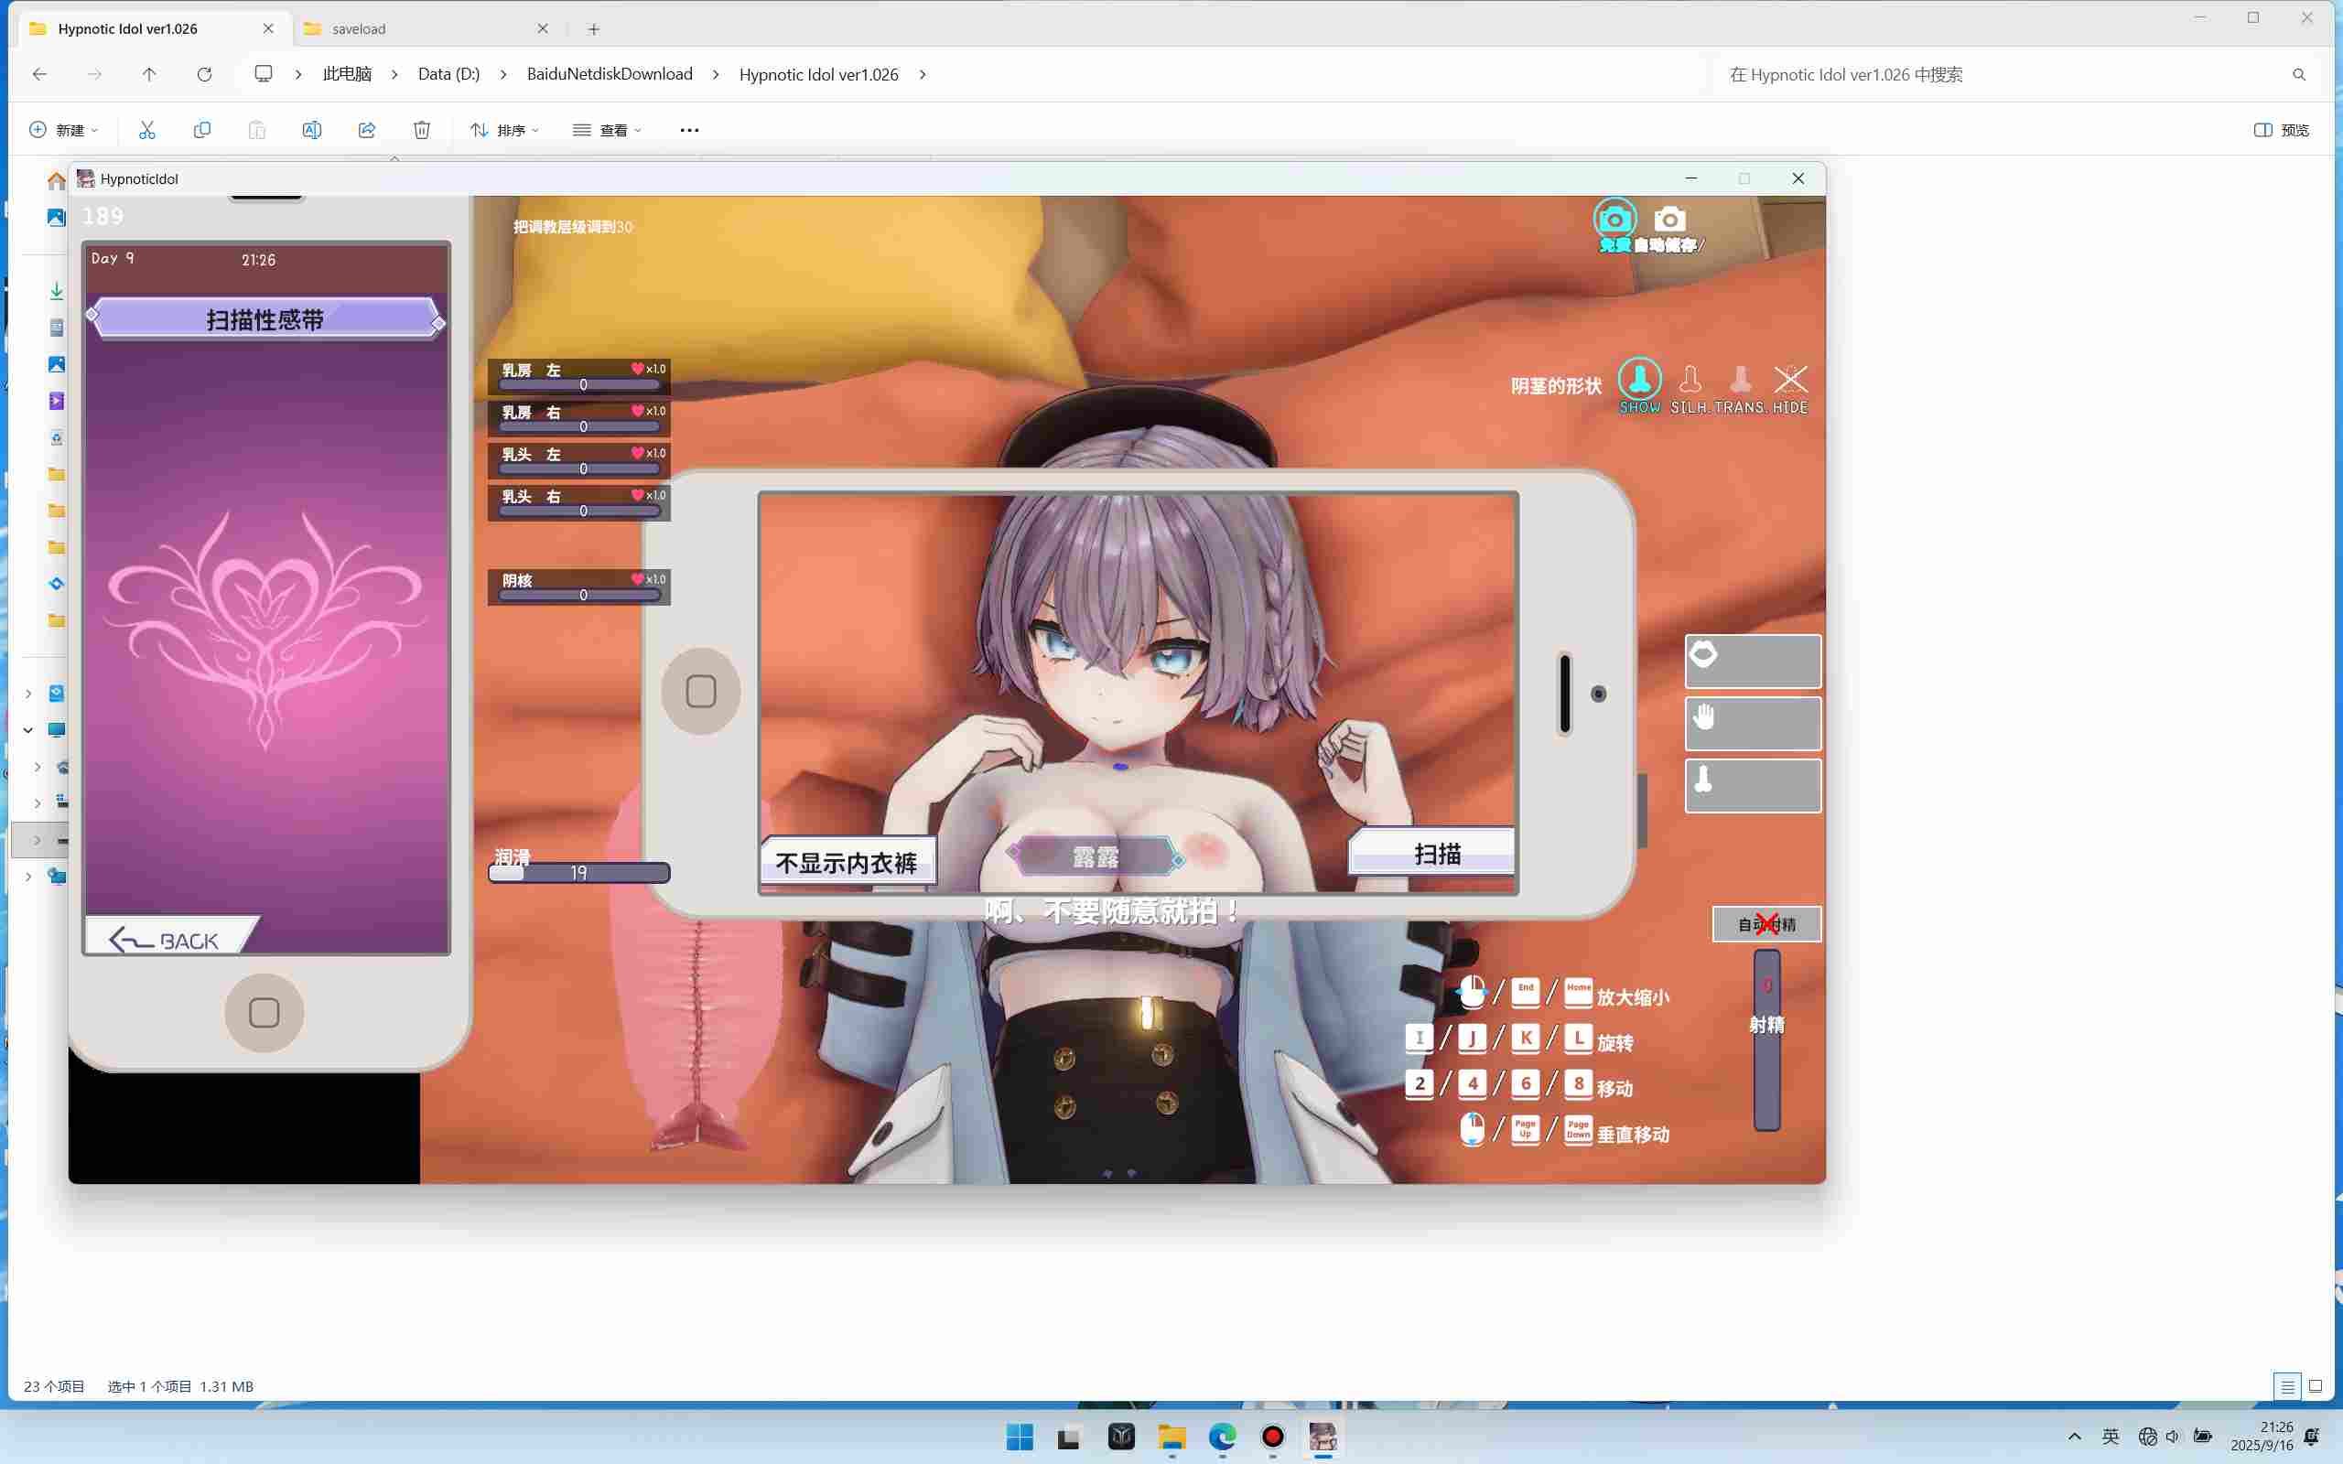Open the 查看 view dropdown

[x=607, y=130]
